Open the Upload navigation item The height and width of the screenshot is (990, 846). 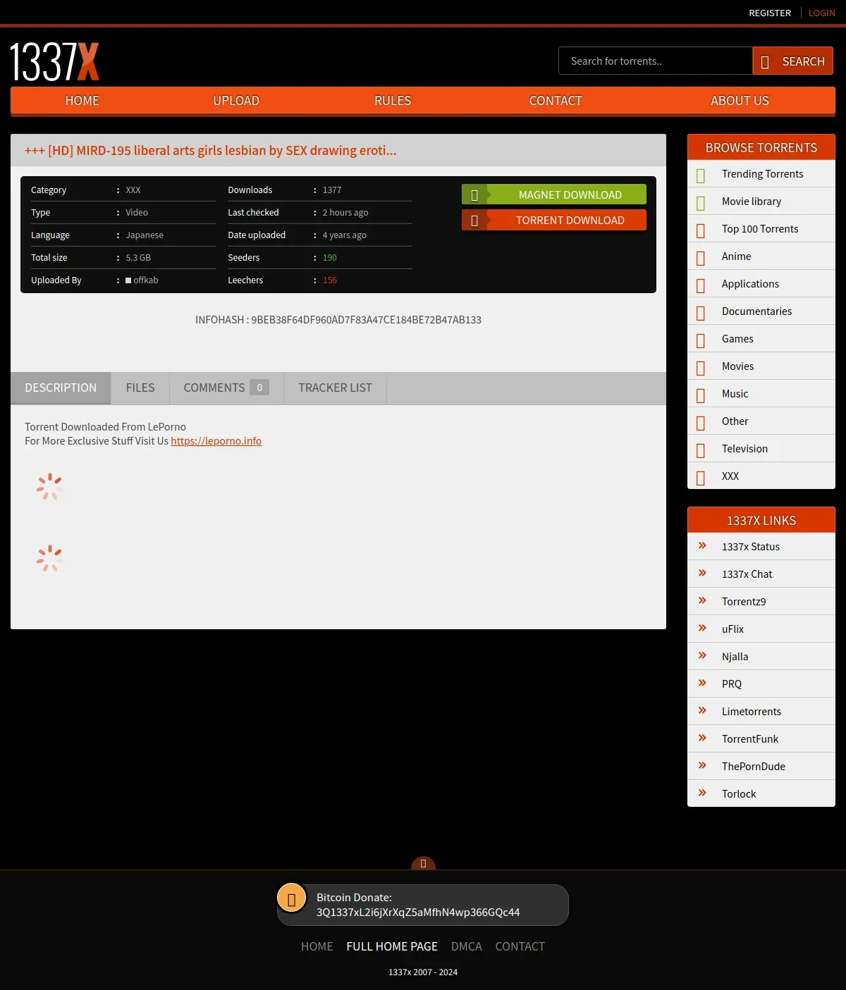[x=236, y=101]
